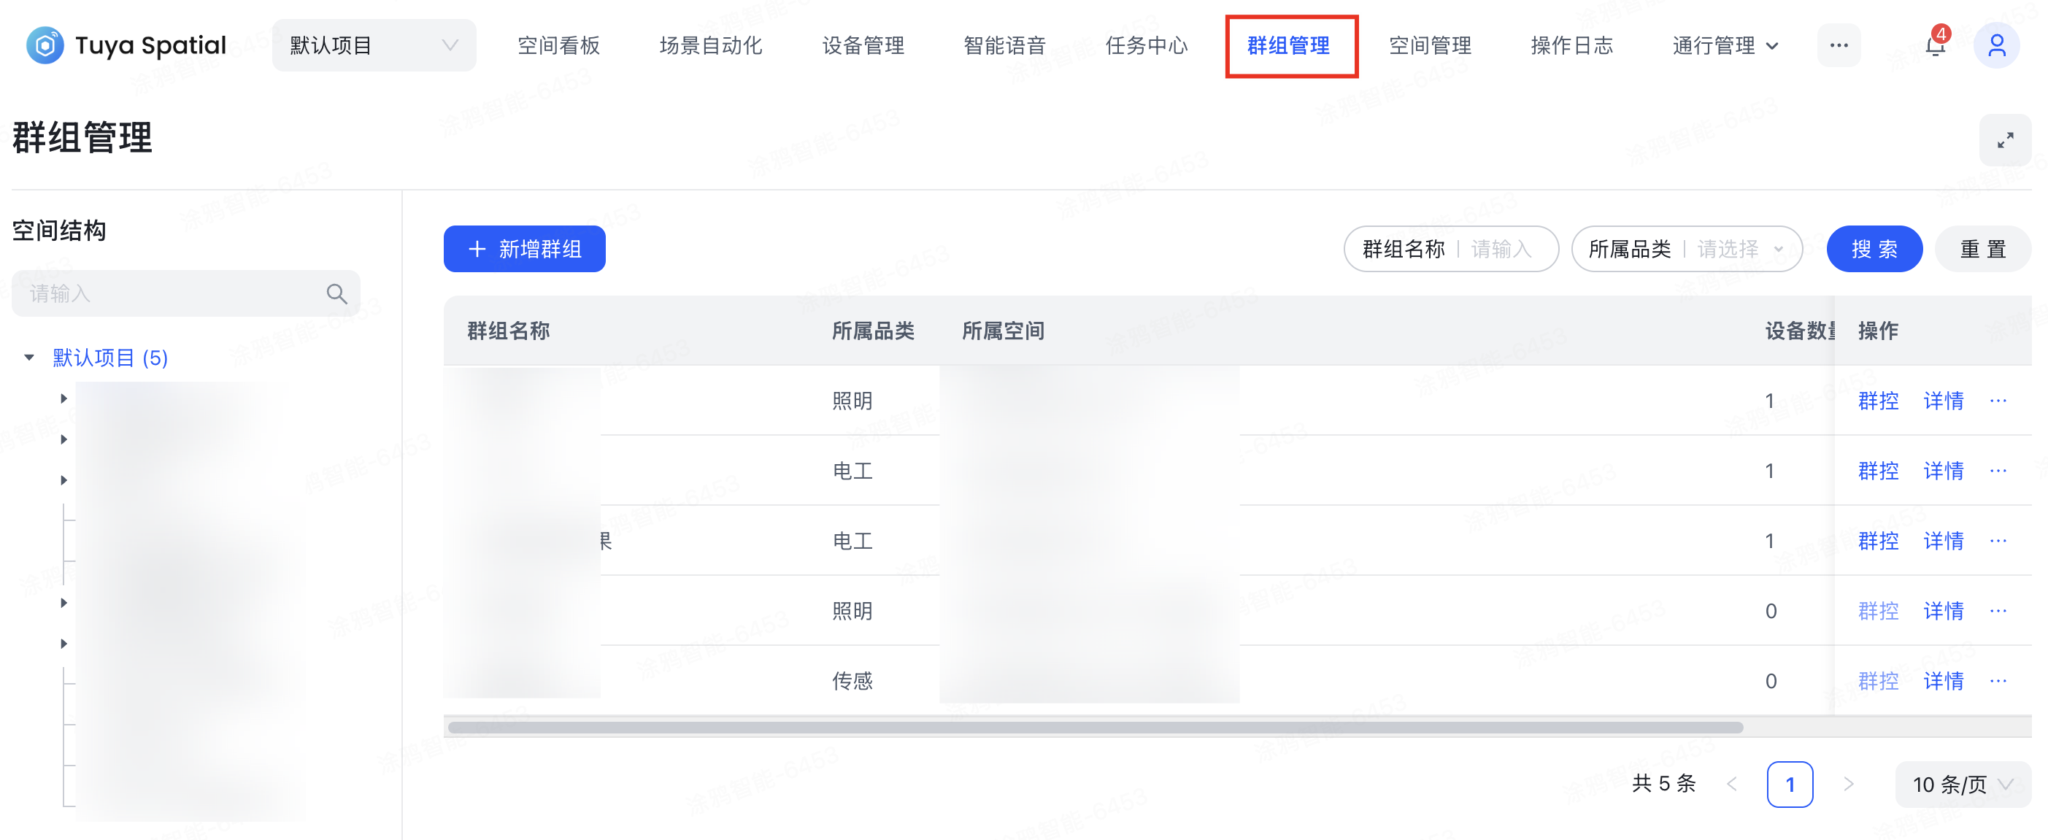Expand the 通行管理 navigation menu
This screenshot has width=2048, height=840.
tap(1725, 45)
